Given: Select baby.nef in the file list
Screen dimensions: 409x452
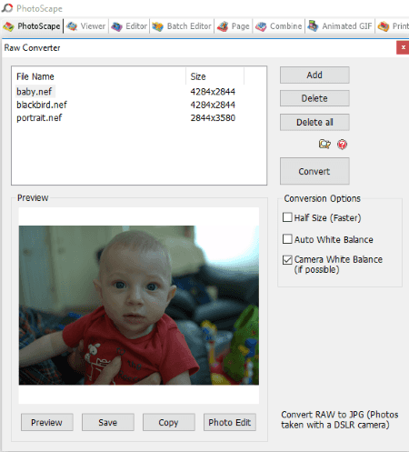Looking at the screenshot, I should tap(35, 92).
